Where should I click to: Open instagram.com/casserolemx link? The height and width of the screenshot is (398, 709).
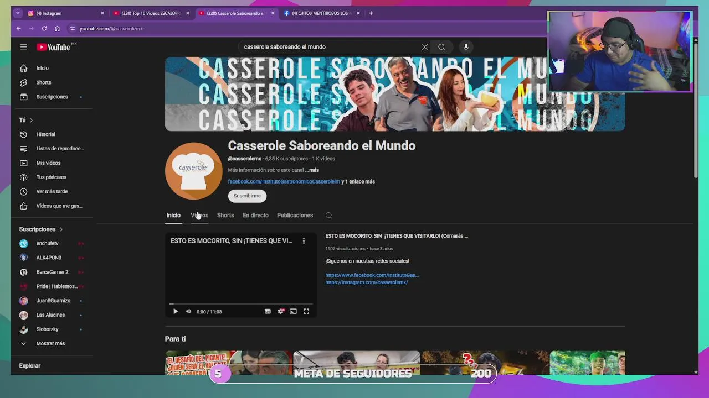point(367,282)
